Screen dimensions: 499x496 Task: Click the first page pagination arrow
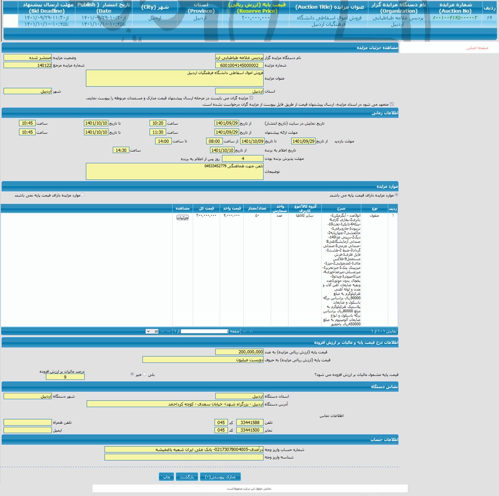coord(251,331)
